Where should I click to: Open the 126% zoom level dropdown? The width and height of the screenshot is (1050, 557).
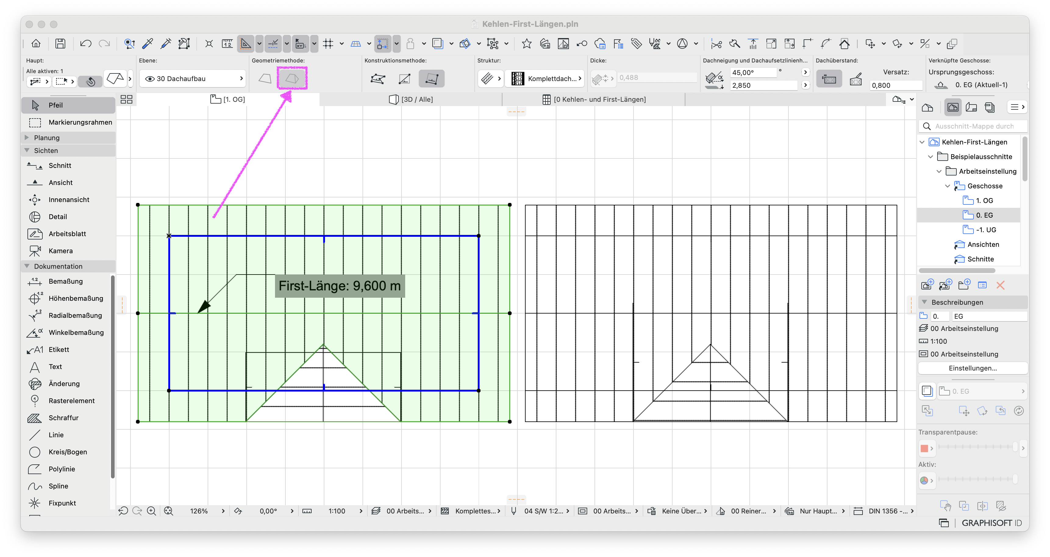pyautogui.click(x=207, y=511)
